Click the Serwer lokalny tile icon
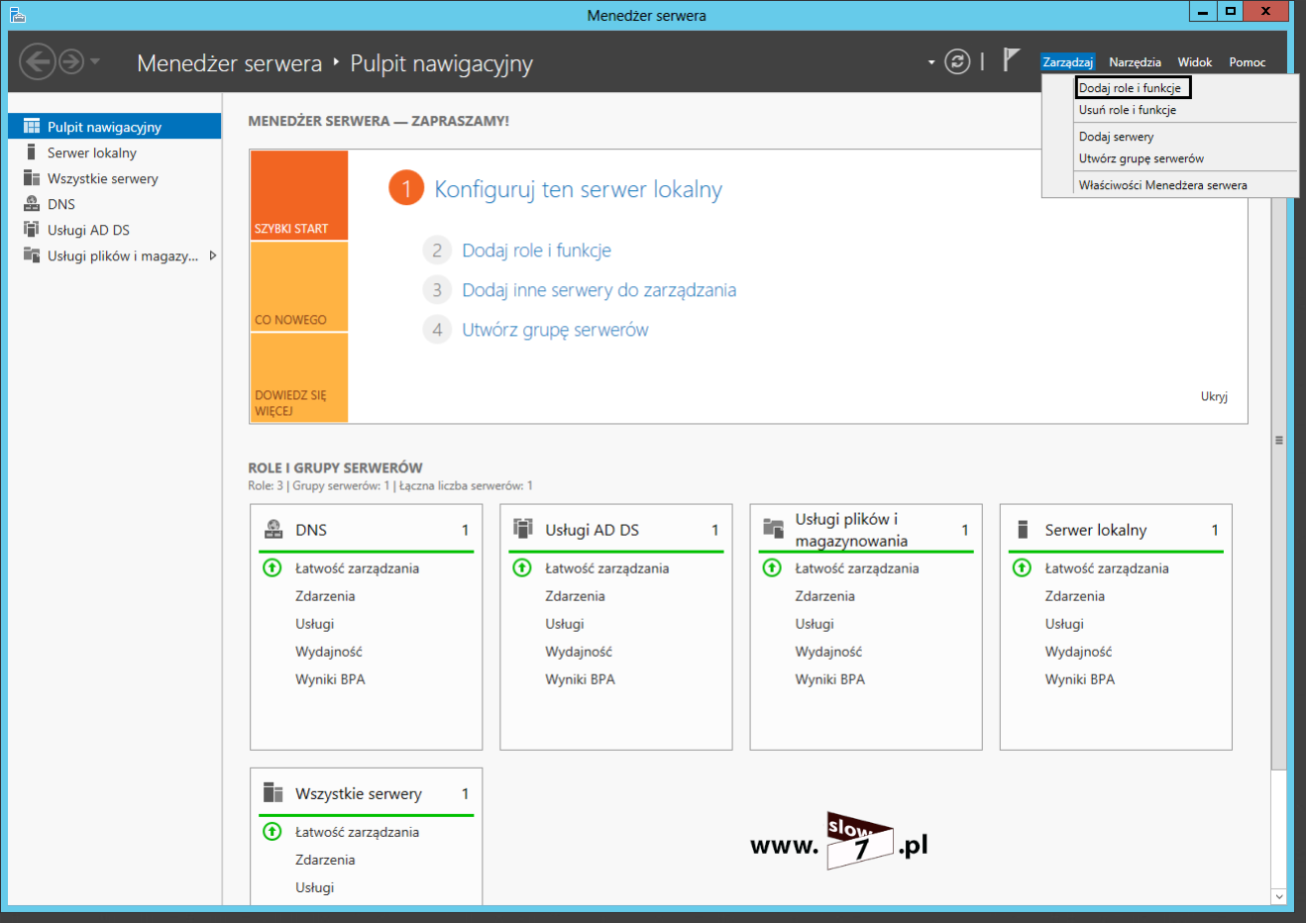The image size is (1306, 923). pyautogui.click(x=1024, y=530)
